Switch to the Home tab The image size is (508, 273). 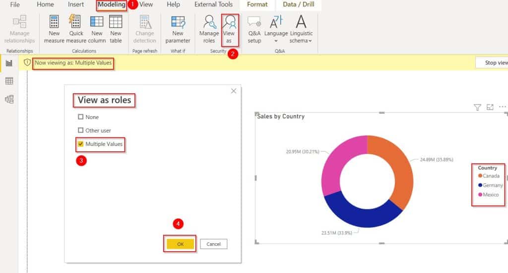[45, 4]
